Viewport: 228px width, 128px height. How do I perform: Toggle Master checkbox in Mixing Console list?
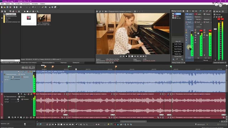173,18
